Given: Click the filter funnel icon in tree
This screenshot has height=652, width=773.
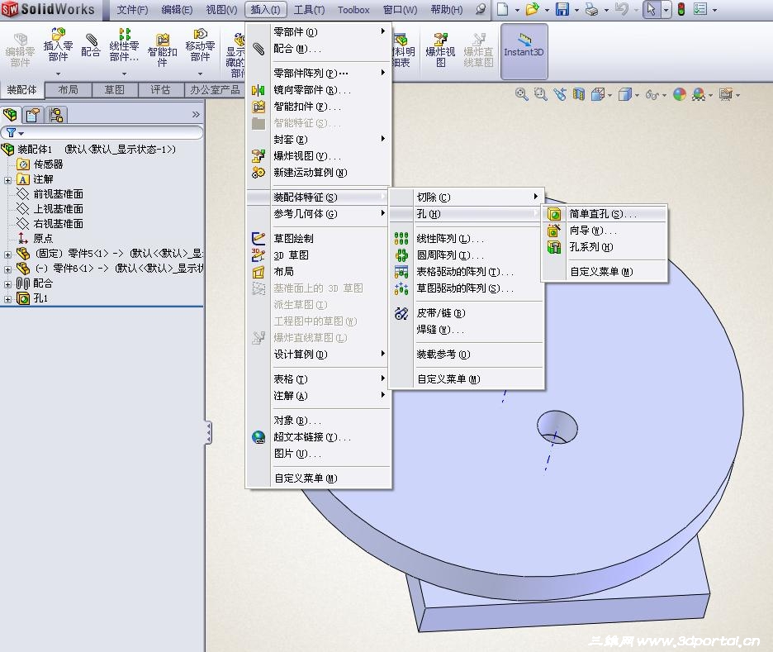Looking at the screenshot, I should (x=11, y=133).
